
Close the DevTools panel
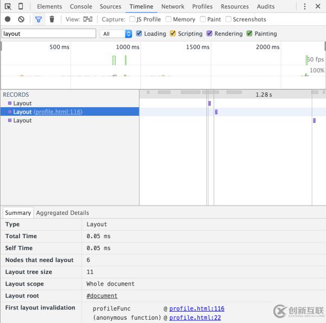coord(318,6)
